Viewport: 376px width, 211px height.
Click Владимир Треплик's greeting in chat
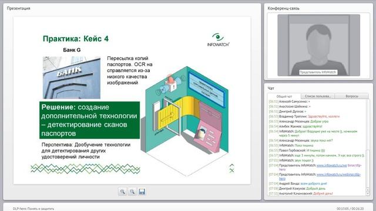[304, 117]
